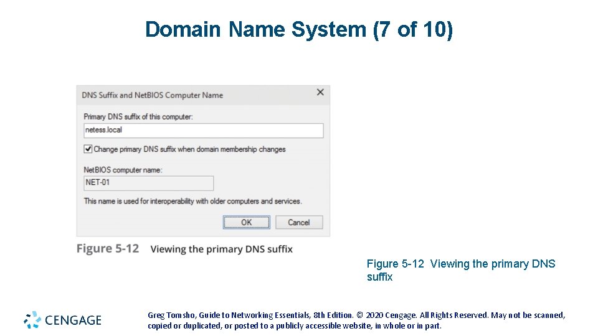The image size is (598, 336).
Task: Close the DNS Suffix and NetBIOS dialog
Action: [320, 92]
